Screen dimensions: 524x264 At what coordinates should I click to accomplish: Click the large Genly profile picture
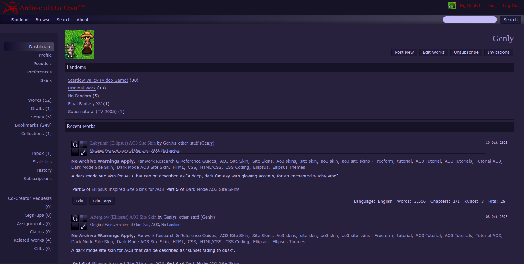coord(80,45)
